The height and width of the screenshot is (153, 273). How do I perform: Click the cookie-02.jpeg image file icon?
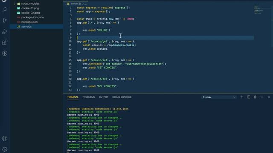click(18, 13)
